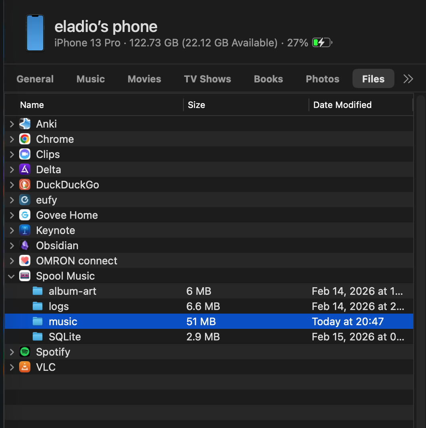Screen dimensions: 426x428
Task: Click the Govee Home app icon
Action: [x=25, y=215]
